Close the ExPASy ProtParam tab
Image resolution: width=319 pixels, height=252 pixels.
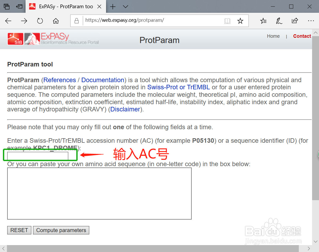(99, 7)
